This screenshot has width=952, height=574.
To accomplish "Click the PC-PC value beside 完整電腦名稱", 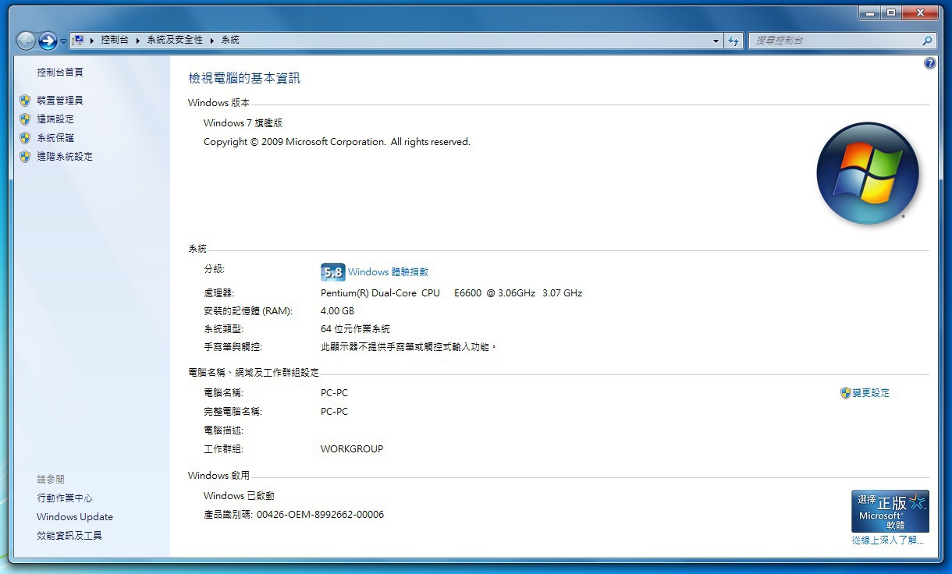I will point(334,412).
